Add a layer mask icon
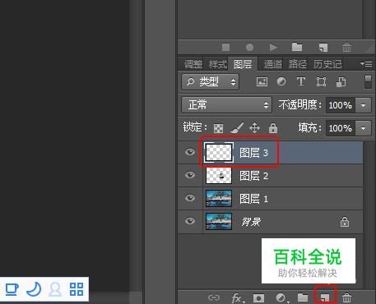 tap(258, 297)
